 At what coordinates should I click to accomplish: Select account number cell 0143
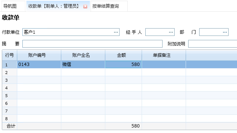tap(39, 64)
